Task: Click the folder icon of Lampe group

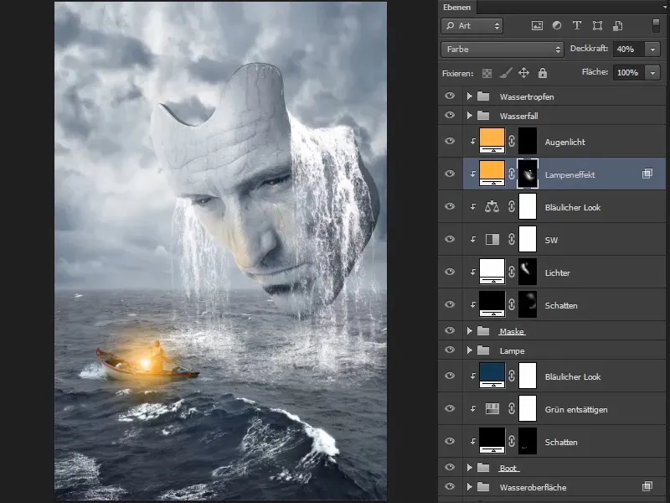Action: 483,350
